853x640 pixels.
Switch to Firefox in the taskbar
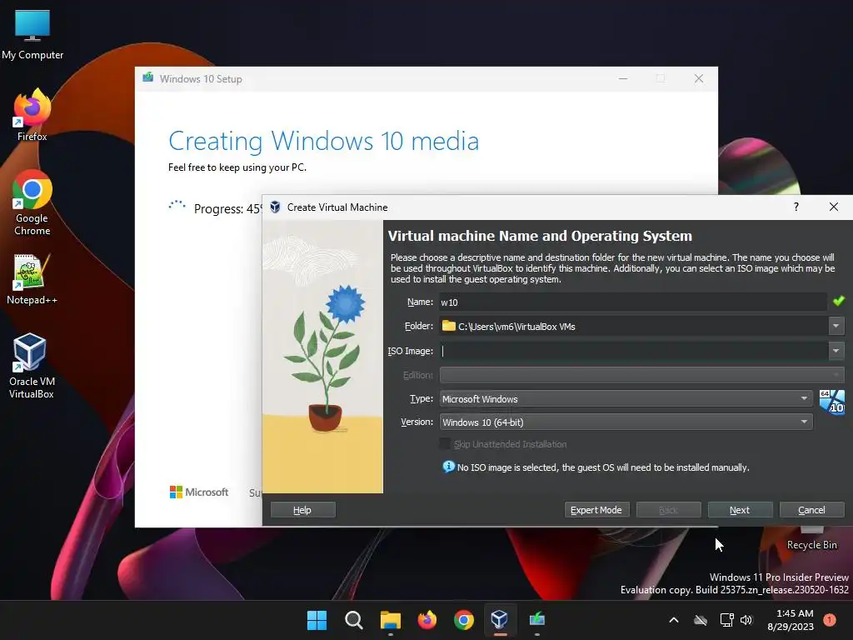coord(427,620)
